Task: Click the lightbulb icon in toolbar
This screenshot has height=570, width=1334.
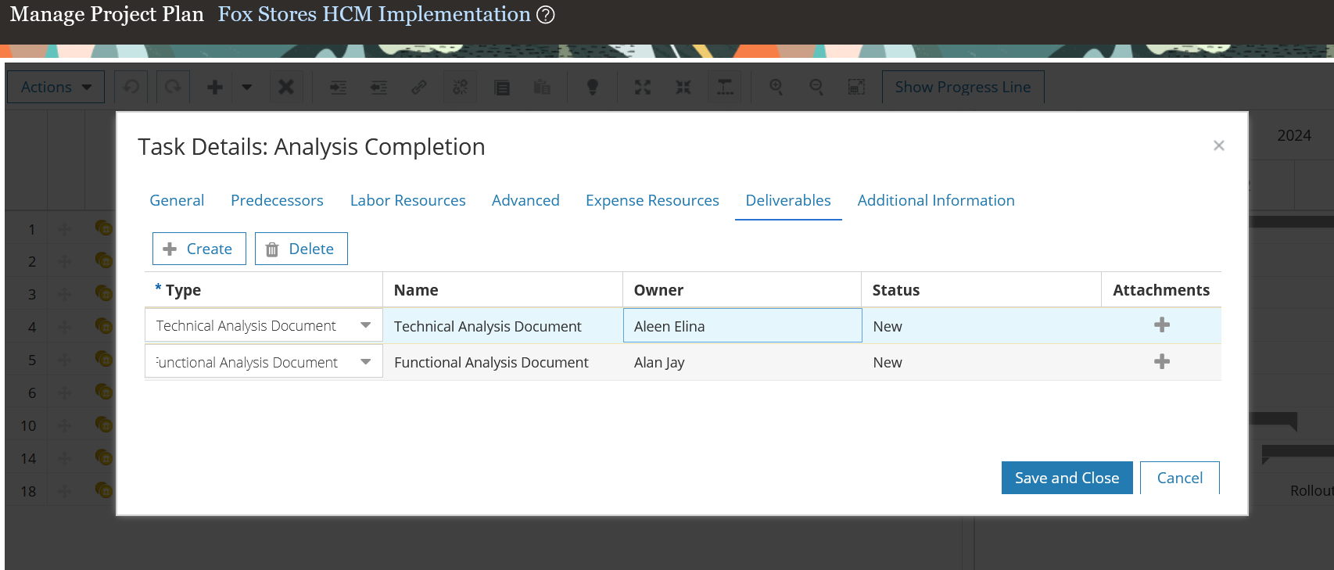Action: pos(593,87)
